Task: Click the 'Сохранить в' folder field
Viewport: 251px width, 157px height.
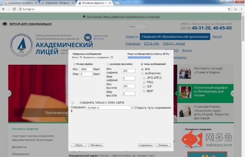Action: [109, 108]
